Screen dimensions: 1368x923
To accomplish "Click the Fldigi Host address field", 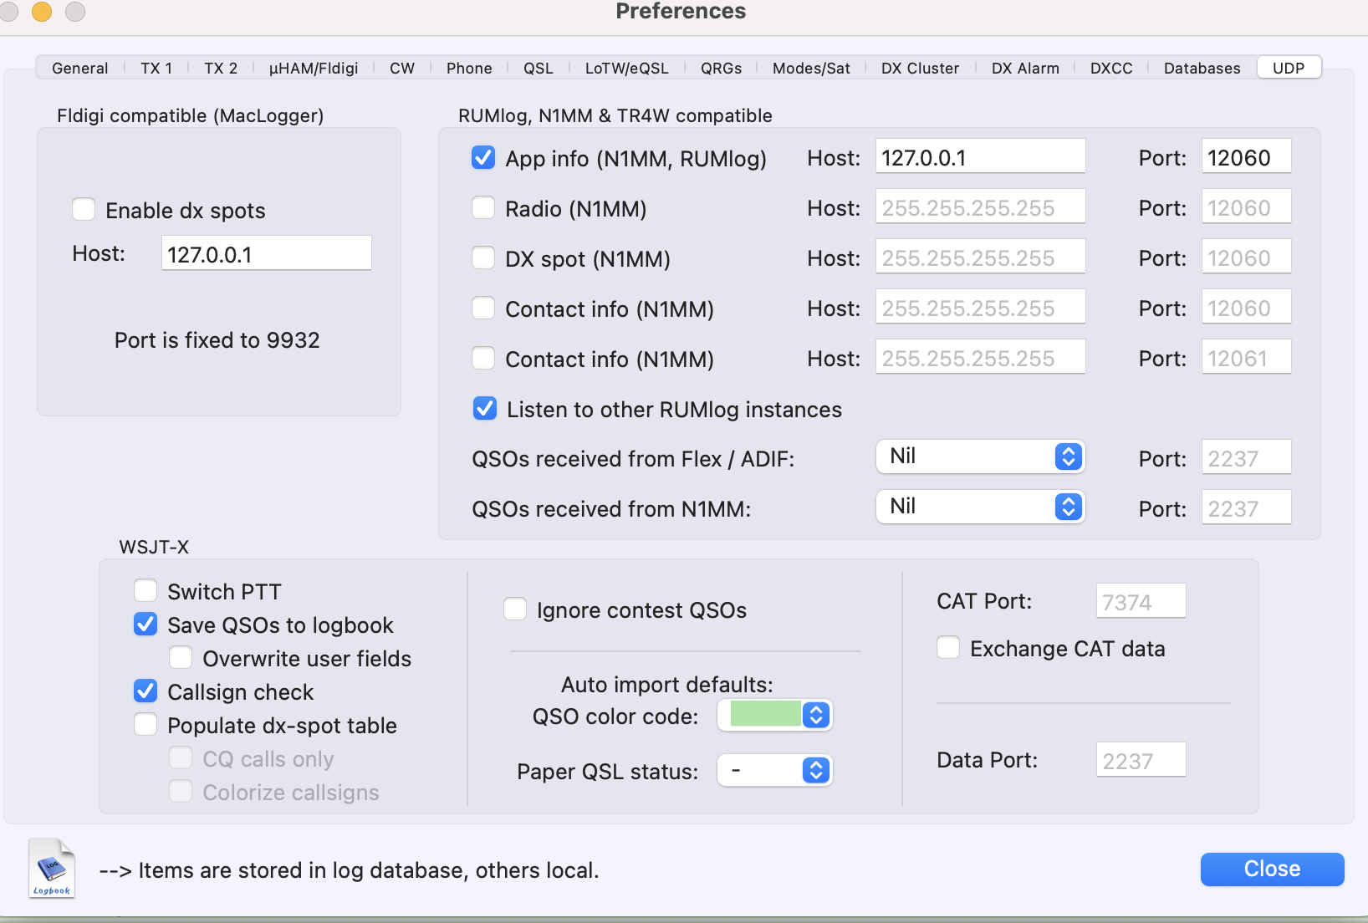I will pyautogui.click(x=266, y=253).
